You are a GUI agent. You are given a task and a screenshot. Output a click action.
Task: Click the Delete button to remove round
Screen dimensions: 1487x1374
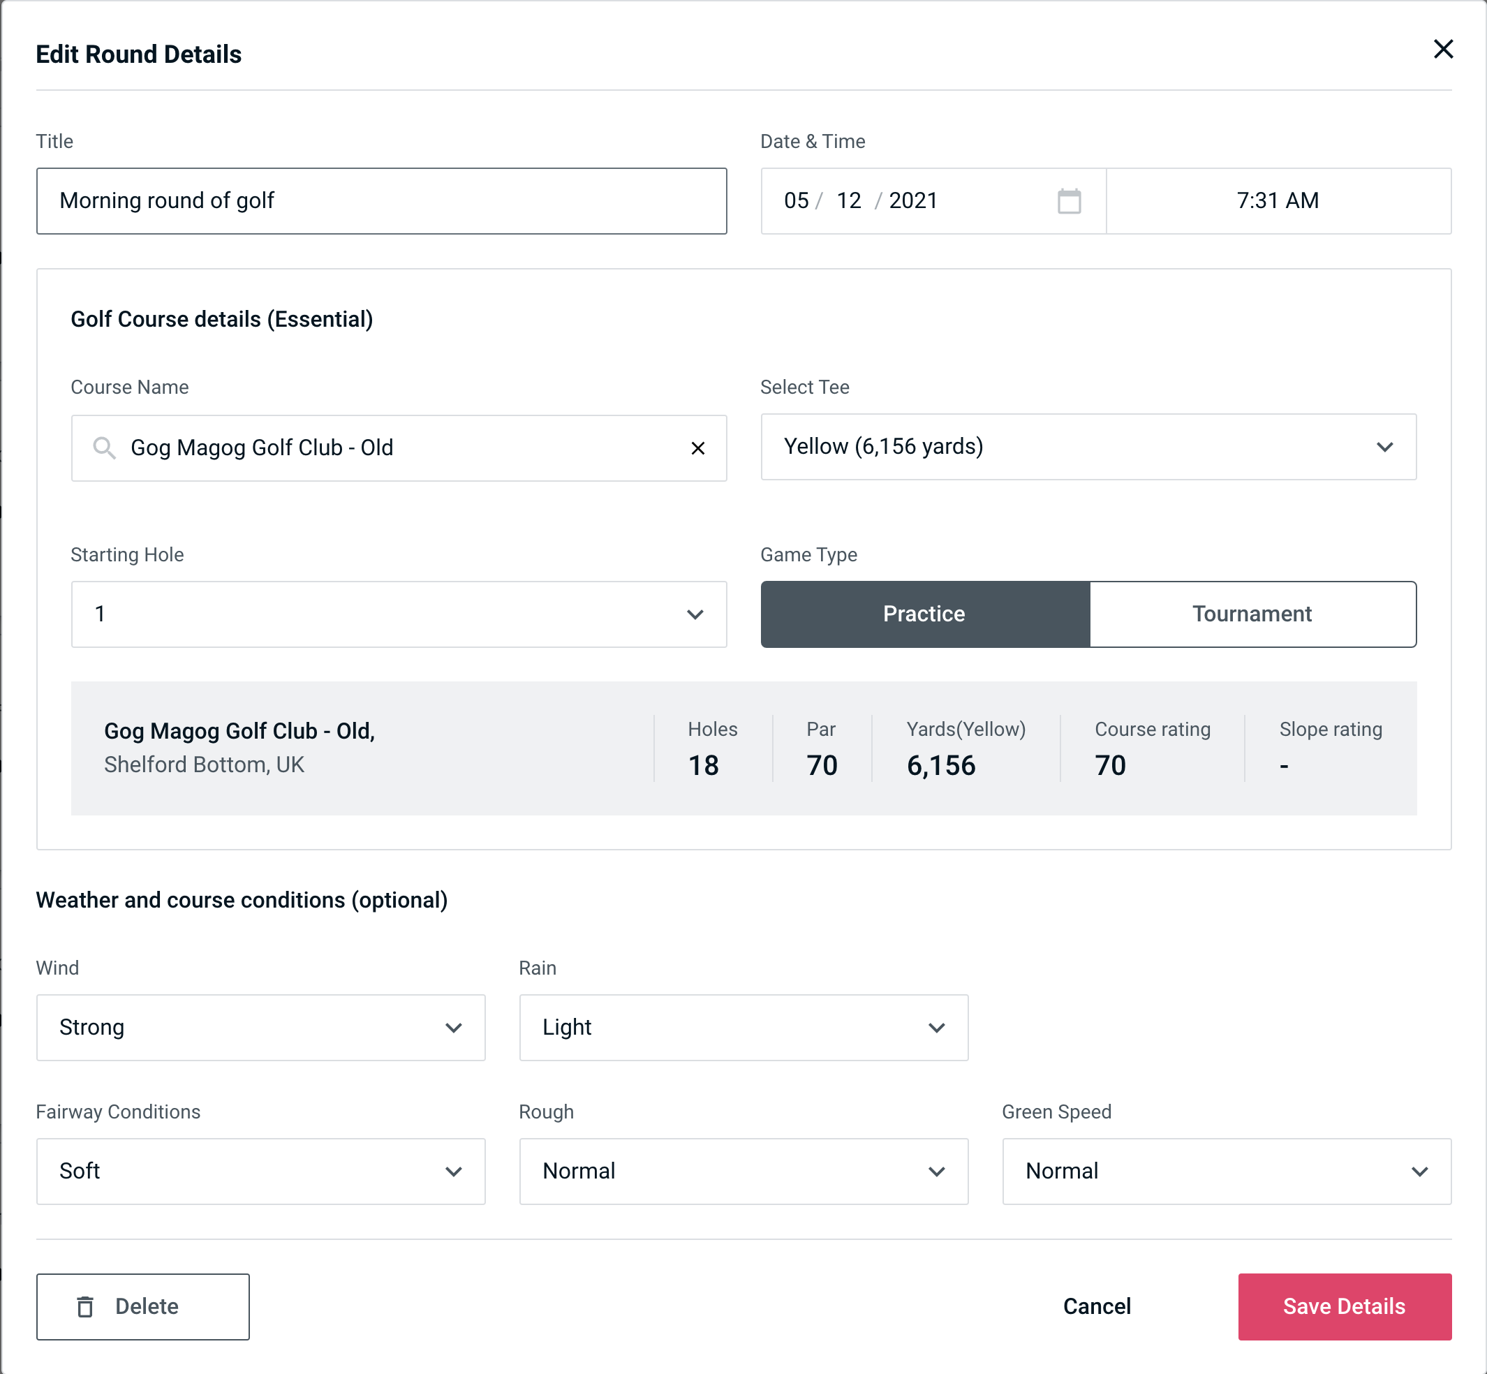(x=144, y=1306)
